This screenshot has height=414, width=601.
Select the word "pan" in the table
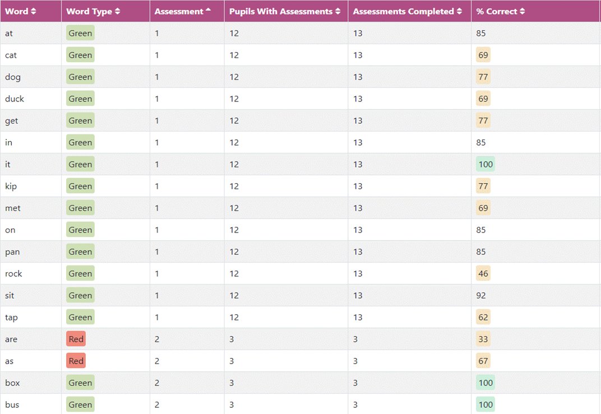click(x=12, y=252)
